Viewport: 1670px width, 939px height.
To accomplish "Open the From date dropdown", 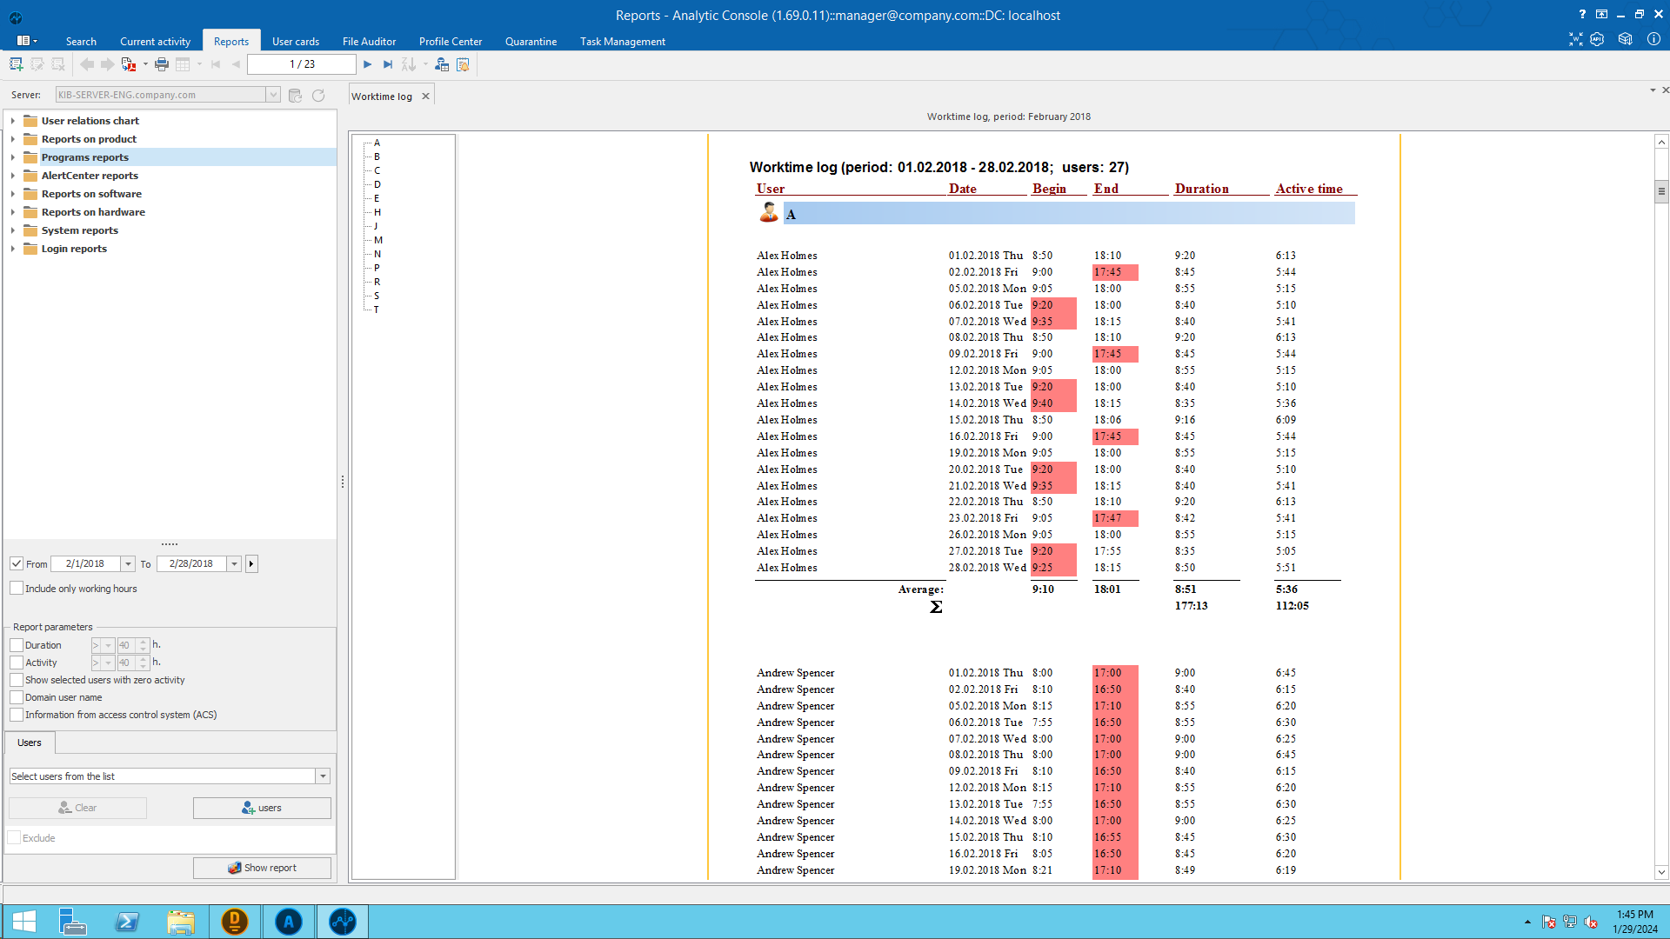I will coord(128,564).
